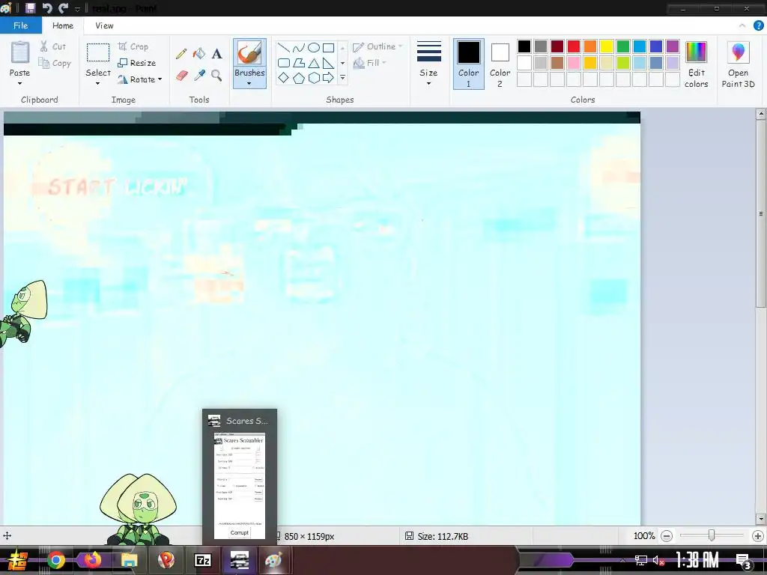This screenshot has width=767, height=575.
Task: Open the Edit colors dialog
Action: 696,64
